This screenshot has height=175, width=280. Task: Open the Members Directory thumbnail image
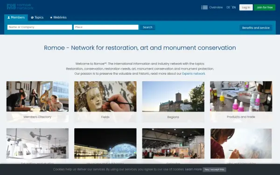coord(37,97)
